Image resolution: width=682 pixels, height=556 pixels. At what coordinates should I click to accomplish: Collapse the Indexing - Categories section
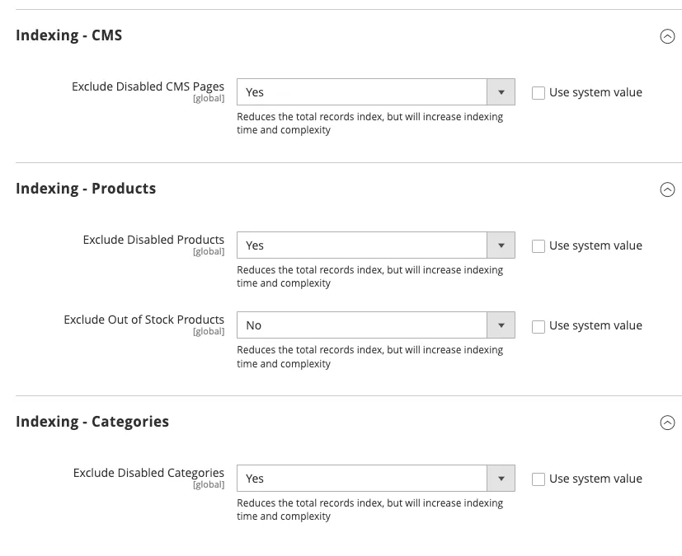tap(667, 423)
